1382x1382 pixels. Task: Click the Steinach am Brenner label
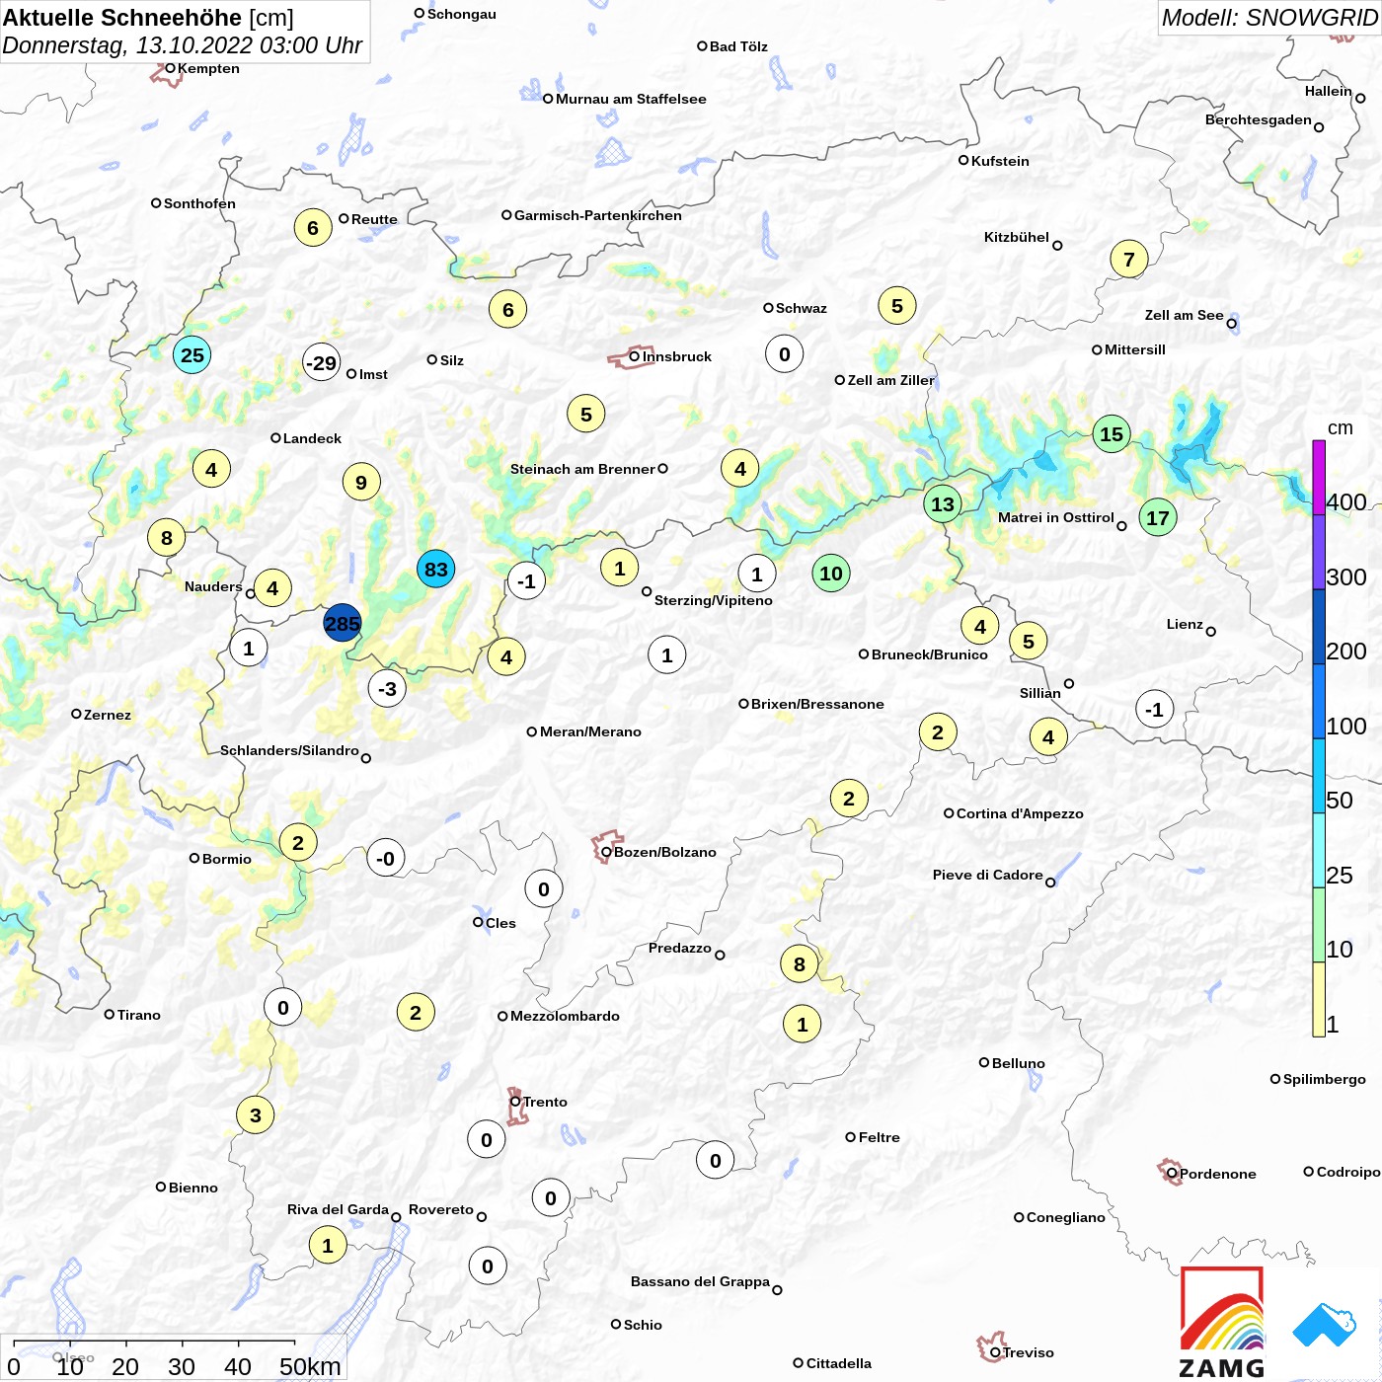tap(582, 469)
